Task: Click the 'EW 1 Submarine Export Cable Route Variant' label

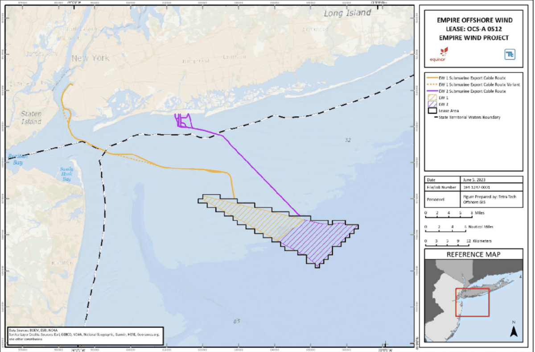Action: click(479, 84)
